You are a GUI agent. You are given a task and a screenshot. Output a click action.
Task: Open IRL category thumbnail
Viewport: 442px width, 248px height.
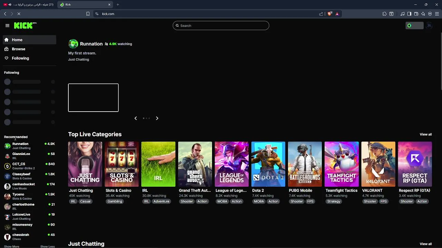coord(158,164)
